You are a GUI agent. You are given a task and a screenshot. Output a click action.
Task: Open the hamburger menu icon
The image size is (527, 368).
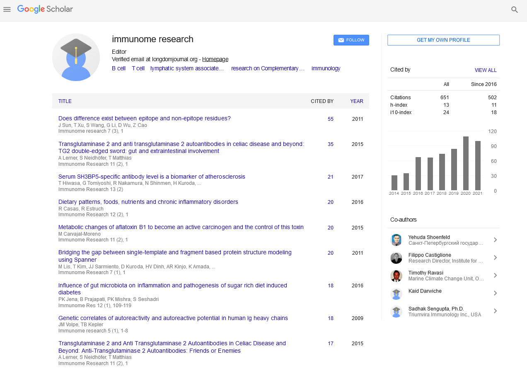coord(7,10)
